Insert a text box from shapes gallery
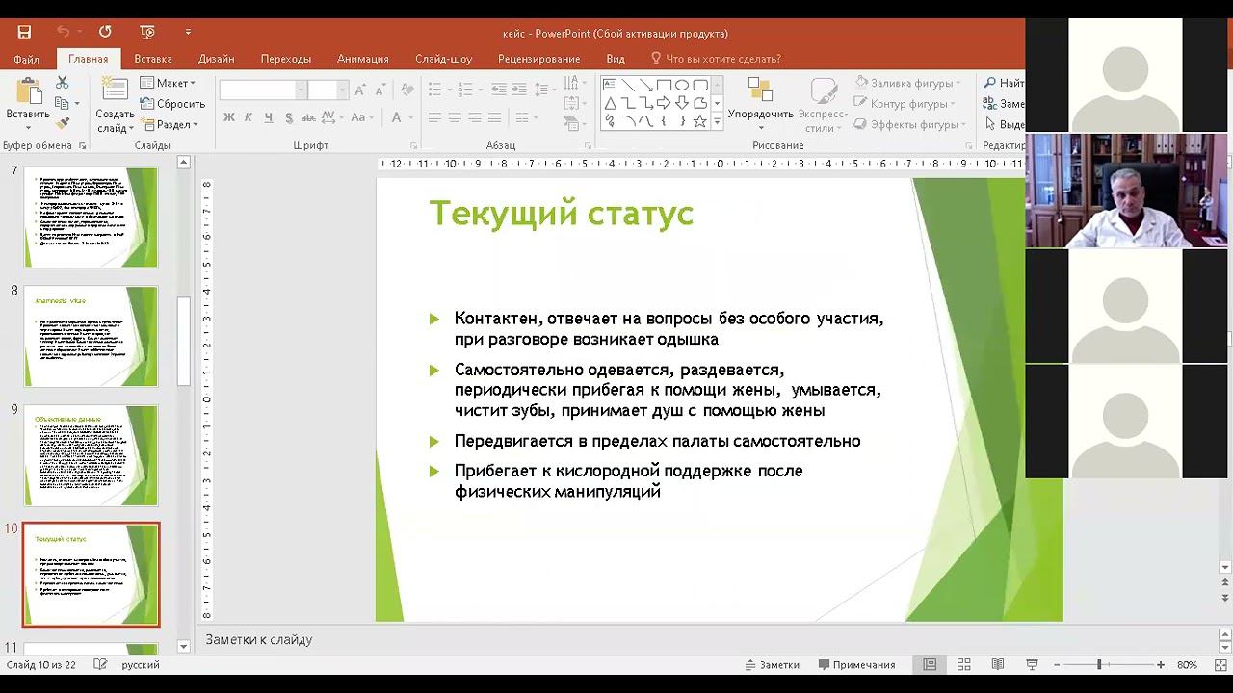The image size is (1233, 693). pos(610,85)
